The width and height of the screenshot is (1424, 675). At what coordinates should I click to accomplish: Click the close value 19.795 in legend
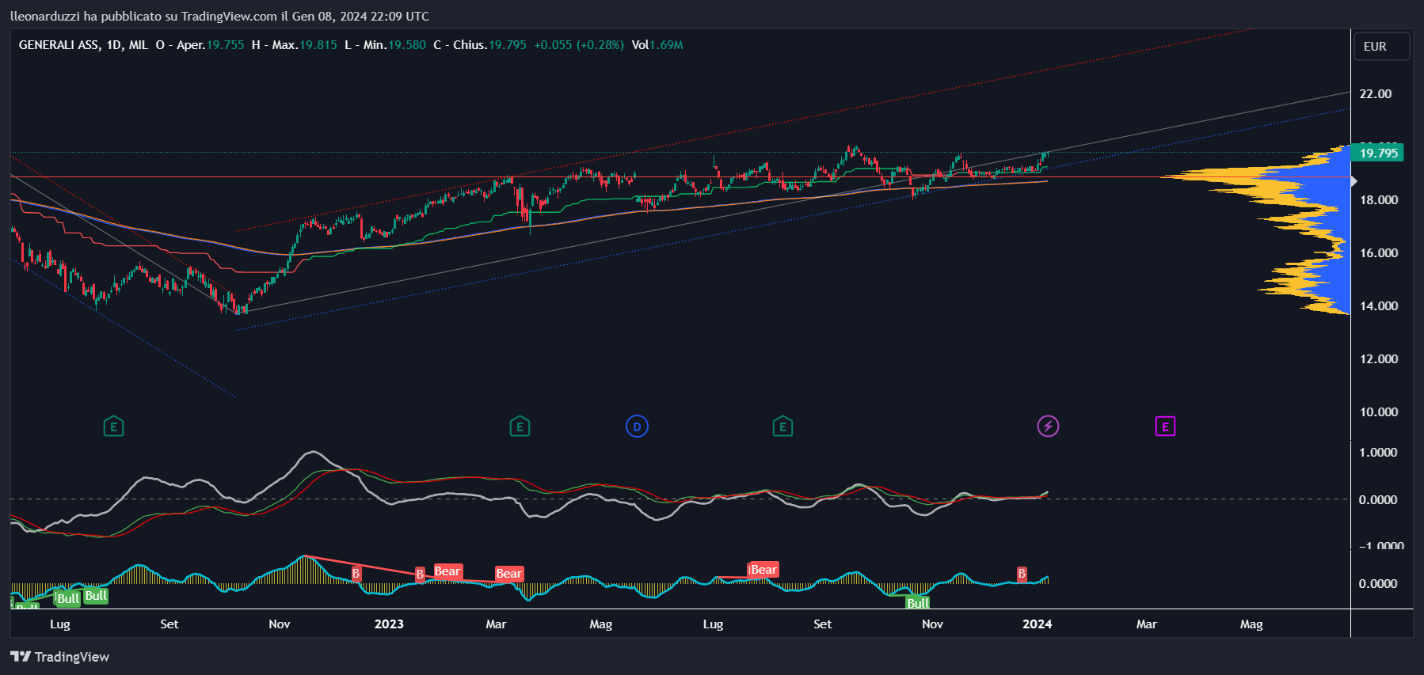[x=507, y=45]
